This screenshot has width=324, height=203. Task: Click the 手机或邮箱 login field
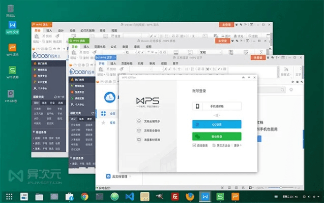[x=216, y=106]
